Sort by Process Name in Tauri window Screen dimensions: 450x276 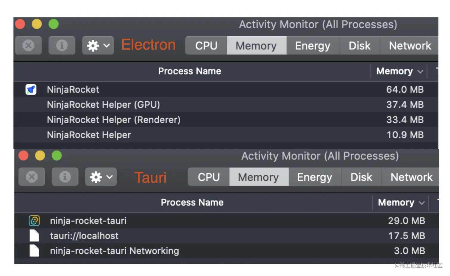[192, 203]
